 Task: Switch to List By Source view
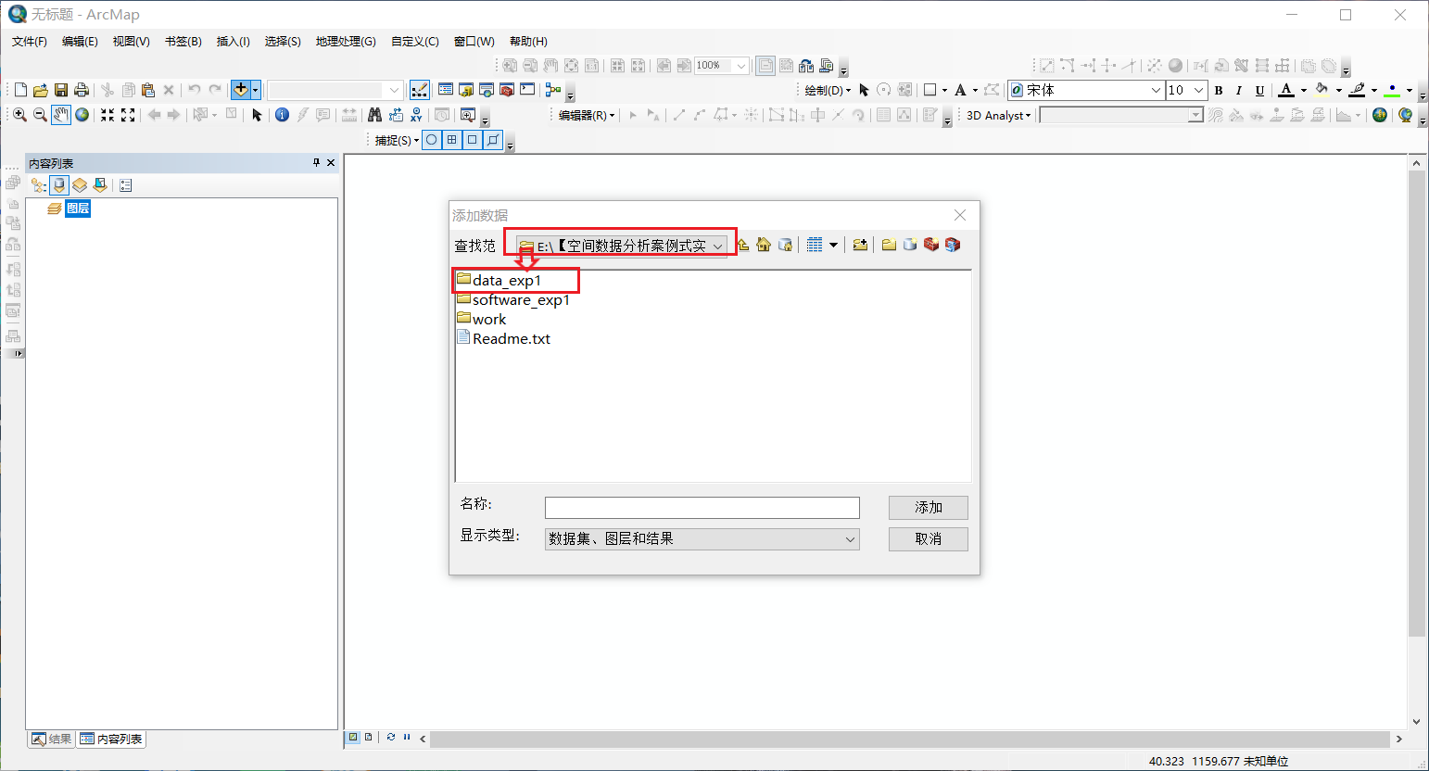click(x=59, y=185)
